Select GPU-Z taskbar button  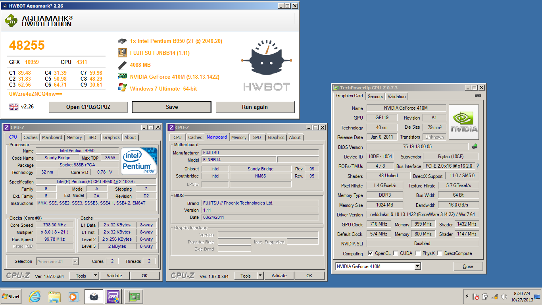coord(133,297)
